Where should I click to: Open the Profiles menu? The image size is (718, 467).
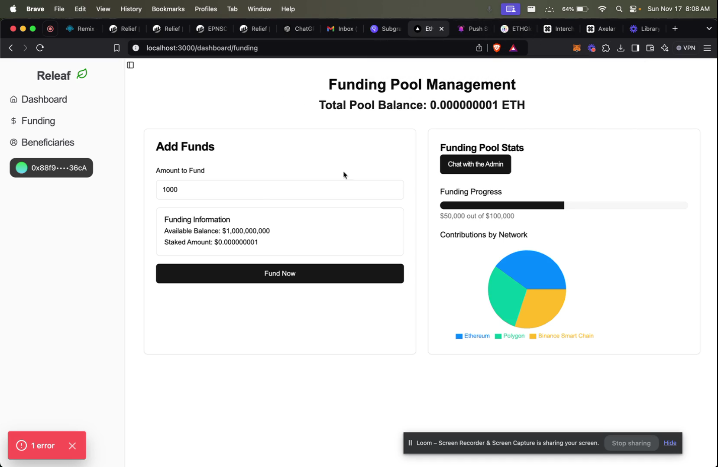pyautogui.click(x=206, y=9)
